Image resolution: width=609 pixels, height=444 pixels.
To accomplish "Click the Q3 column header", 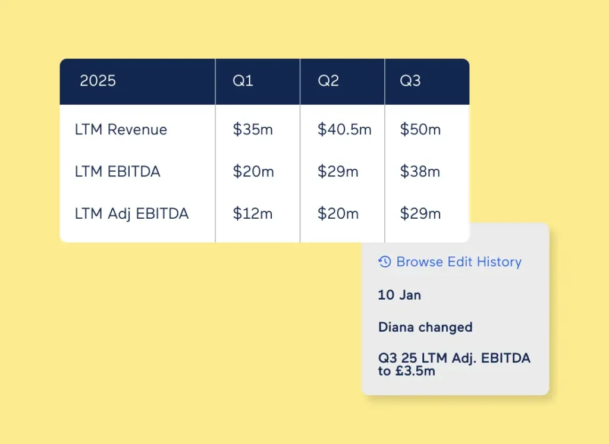I will coord(410,81).
